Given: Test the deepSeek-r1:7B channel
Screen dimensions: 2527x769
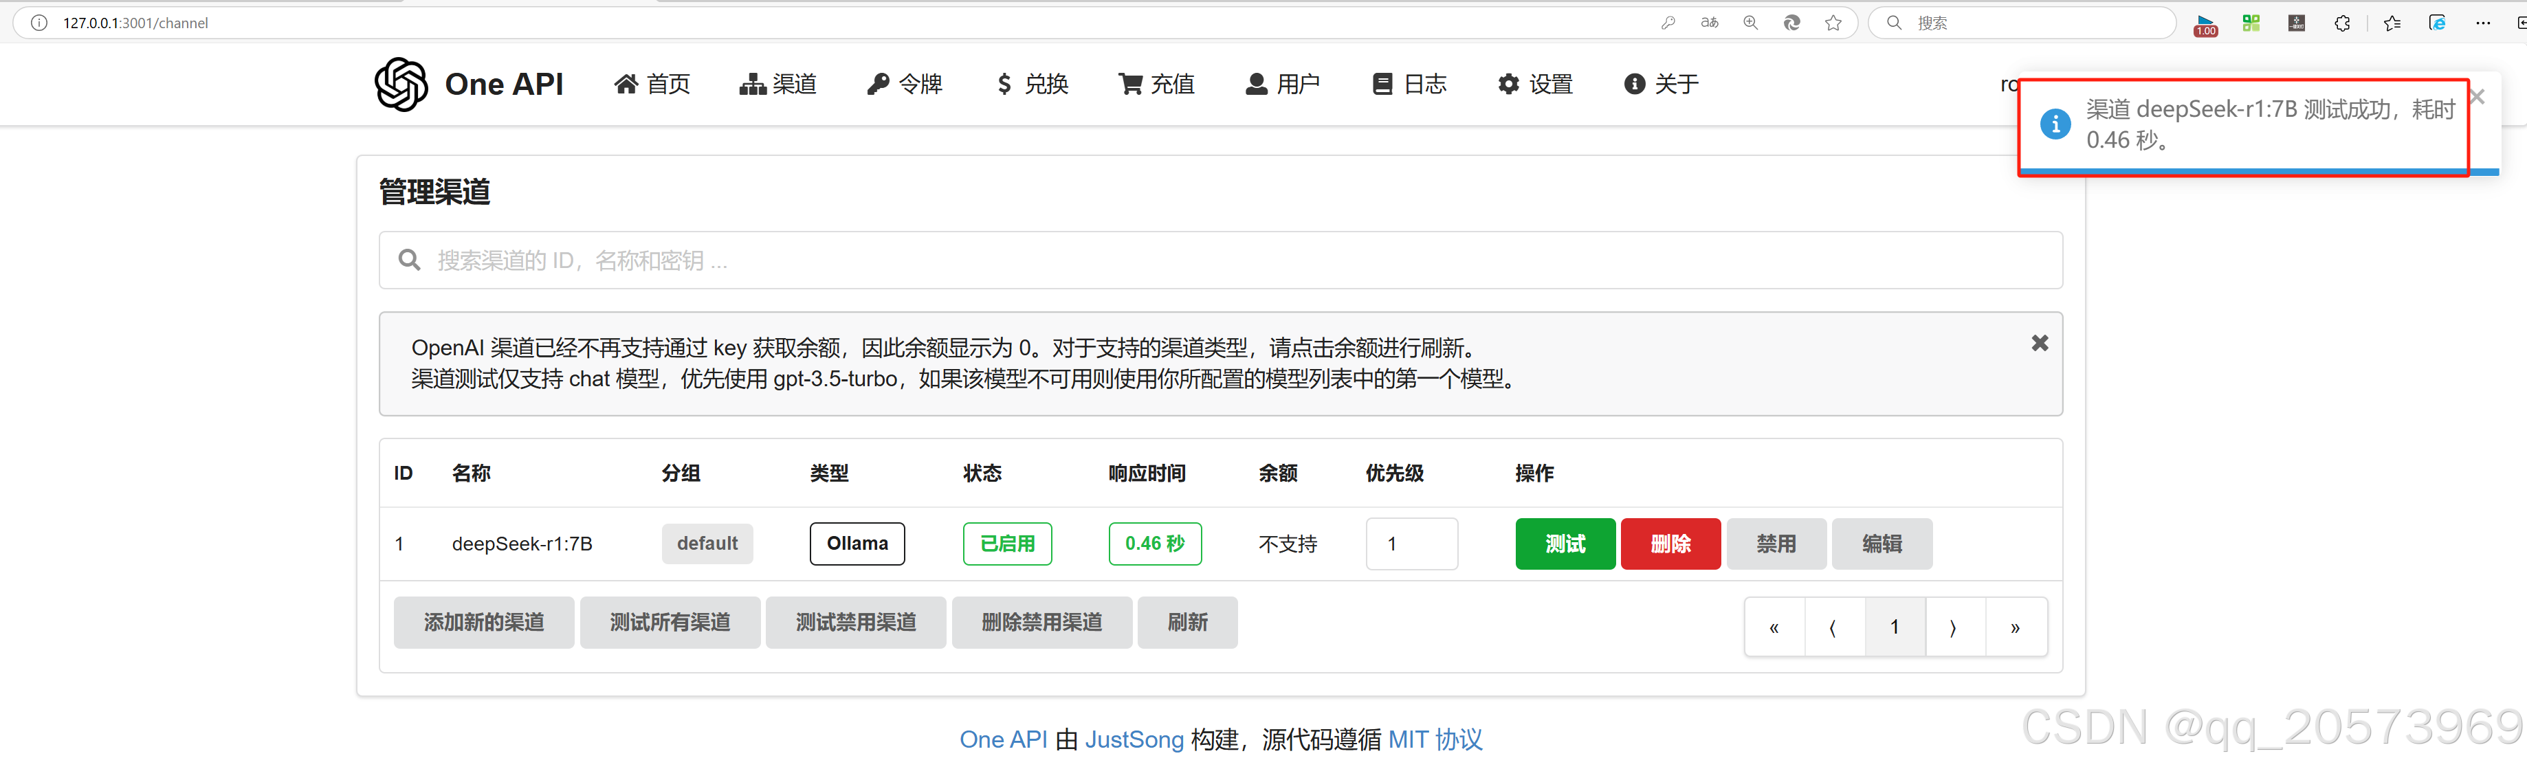Looking at the screenshot, I should [x=1565, y=544].
